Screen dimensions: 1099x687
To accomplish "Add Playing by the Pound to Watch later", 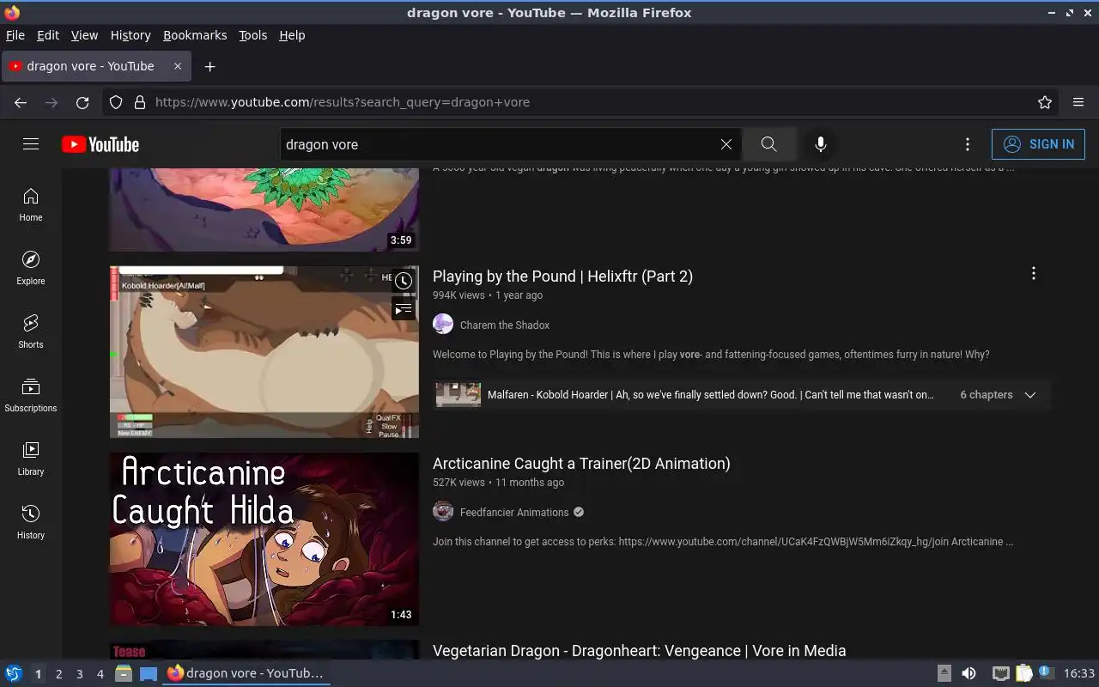I will (404, 281).
